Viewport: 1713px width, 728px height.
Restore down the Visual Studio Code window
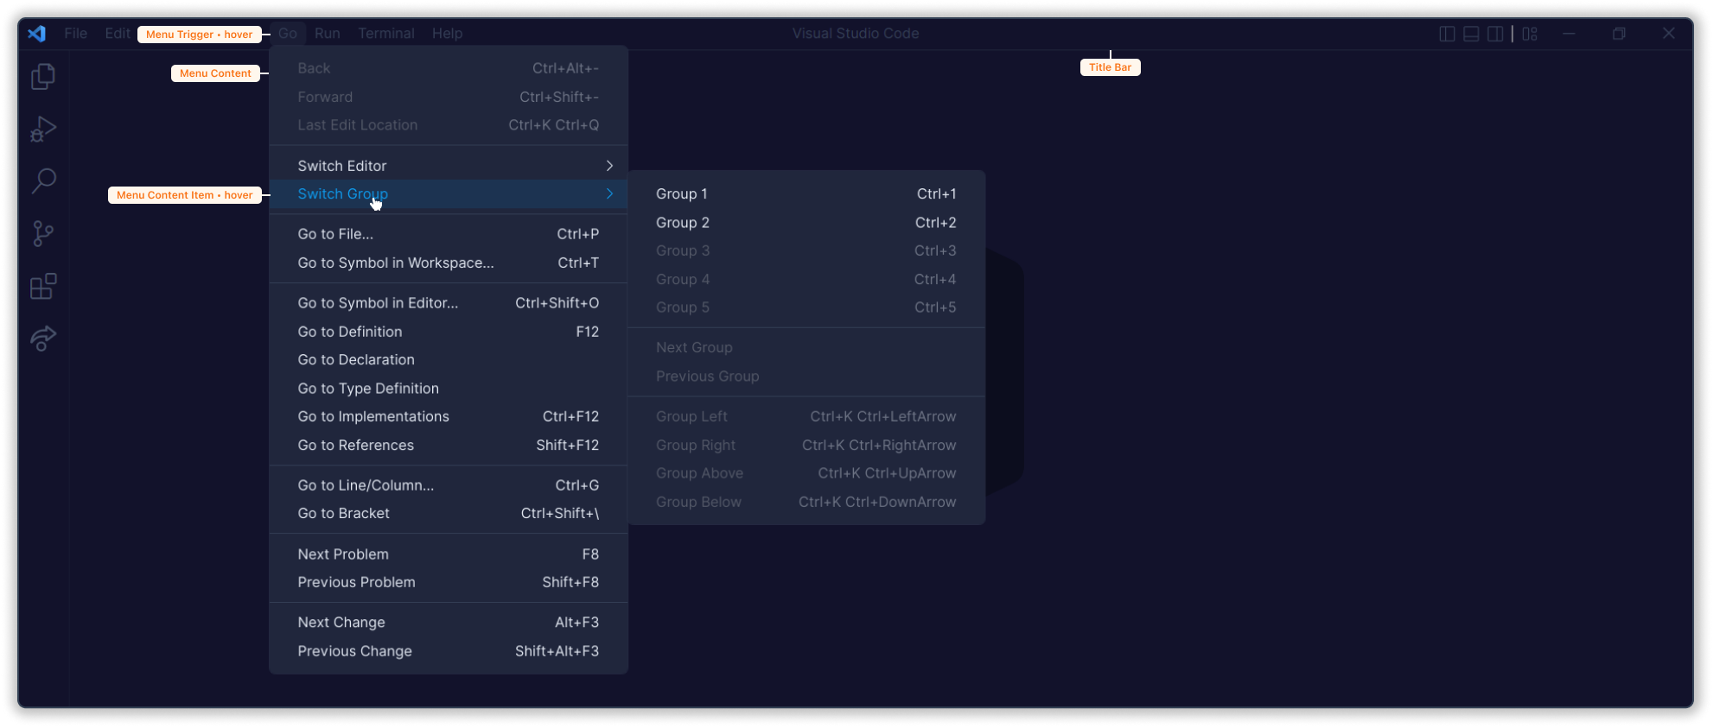[1619, 34]
